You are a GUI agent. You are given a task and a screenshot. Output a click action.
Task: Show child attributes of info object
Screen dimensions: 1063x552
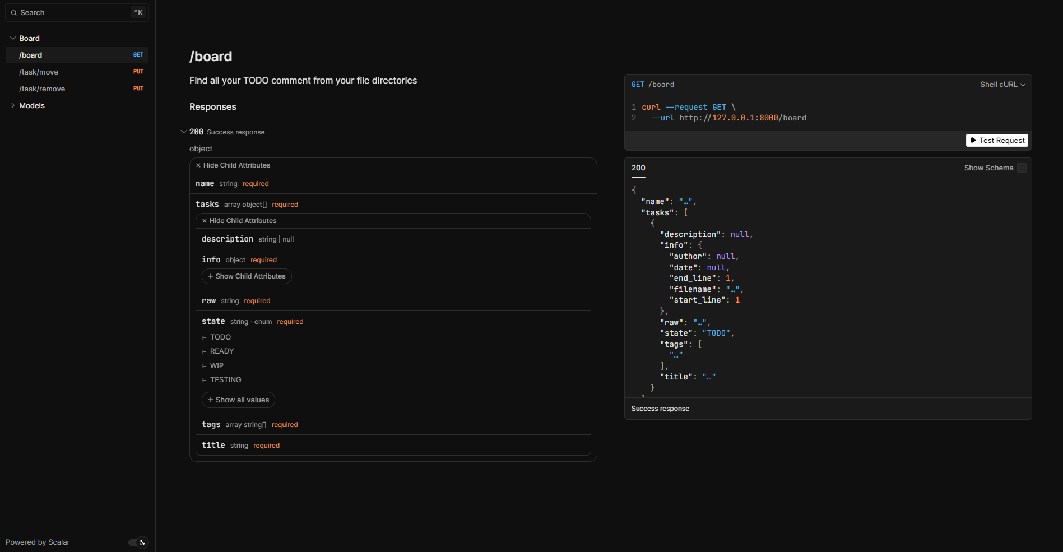[247, 276]
